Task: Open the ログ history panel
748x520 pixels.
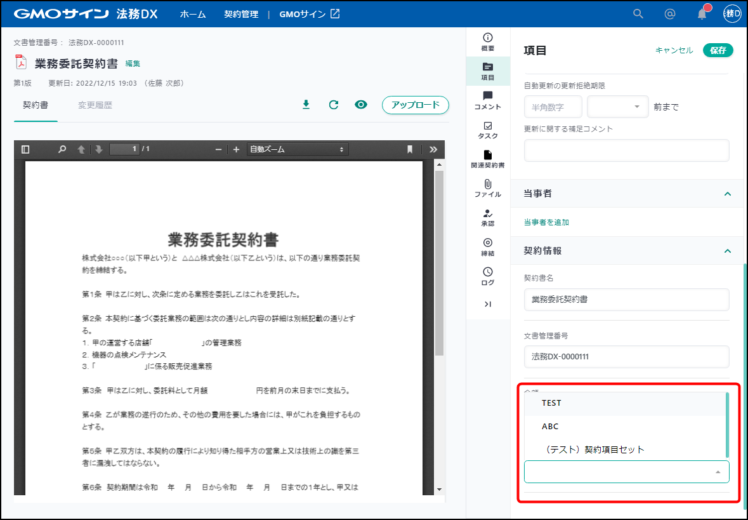Action: click(487, 276)
